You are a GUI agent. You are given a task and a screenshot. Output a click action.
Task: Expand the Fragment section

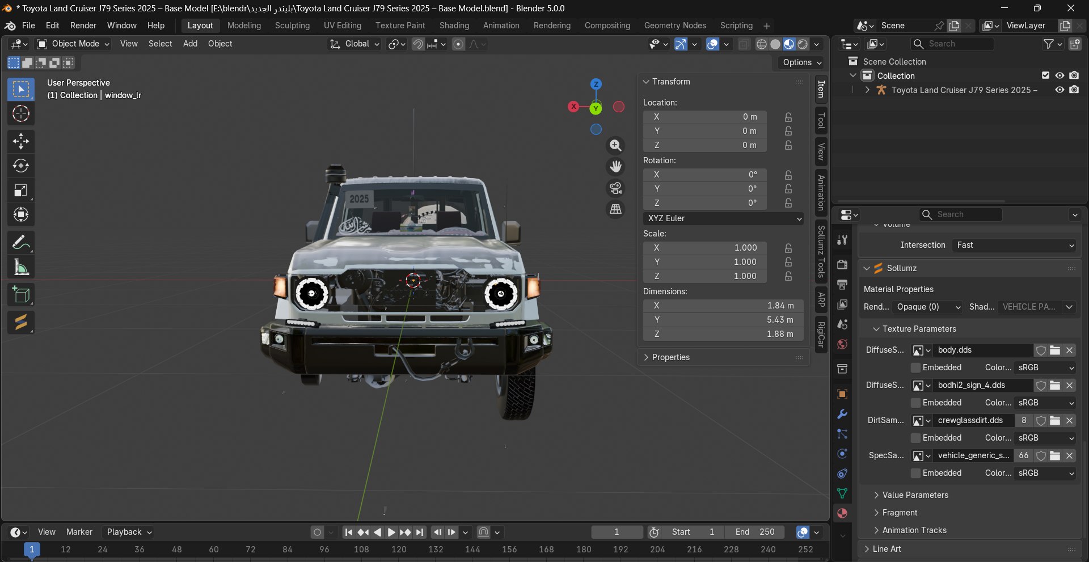tap(900, 513)
